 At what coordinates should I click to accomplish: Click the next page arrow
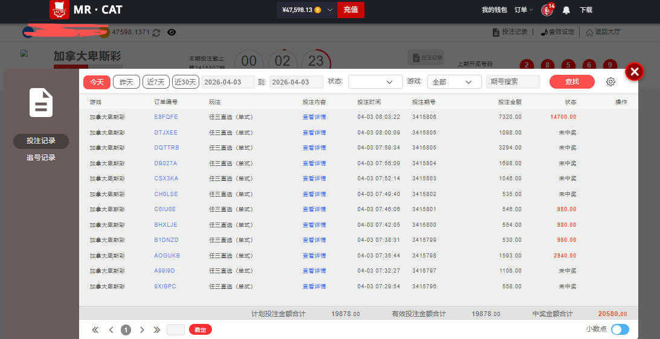142,330
